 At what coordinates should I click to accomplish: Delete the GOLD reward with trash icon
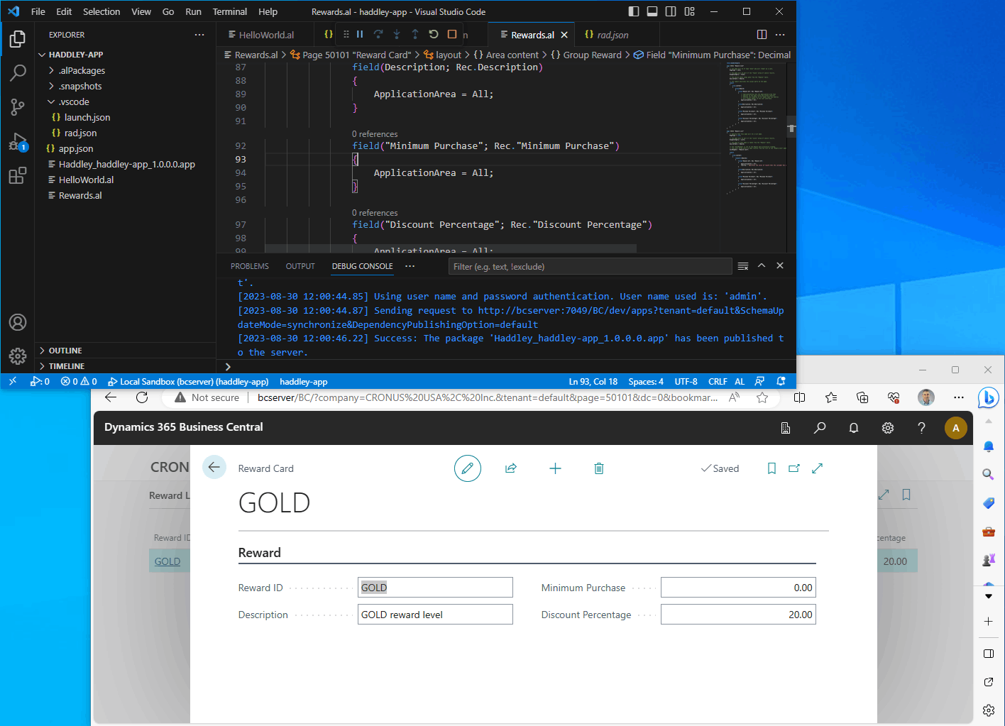pyautogui.click(x=599, y=468)
